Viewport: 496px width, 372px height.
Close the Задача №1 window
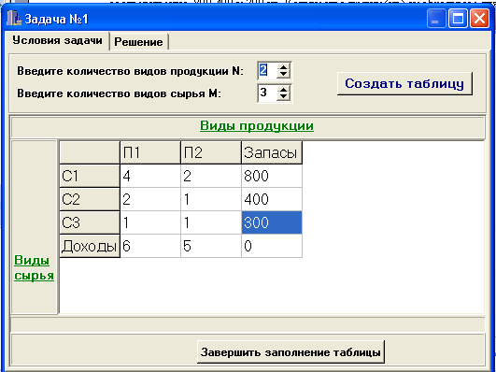click(479, 19)
